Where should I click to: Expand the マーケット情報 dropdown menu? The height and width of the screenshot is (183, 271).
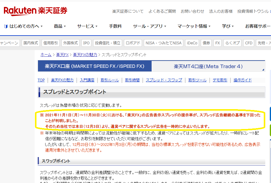pos(194,26)
